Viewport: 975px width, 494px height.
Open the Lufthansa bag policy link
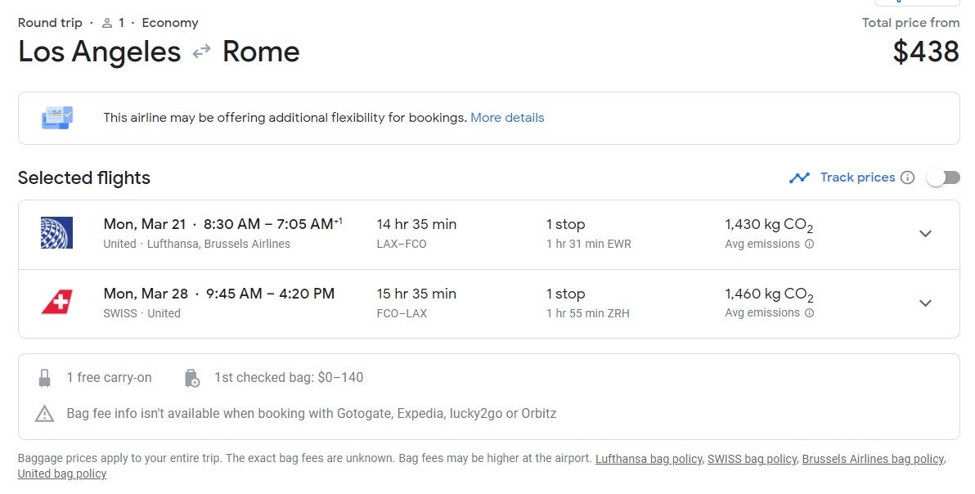tap(649, 459)
